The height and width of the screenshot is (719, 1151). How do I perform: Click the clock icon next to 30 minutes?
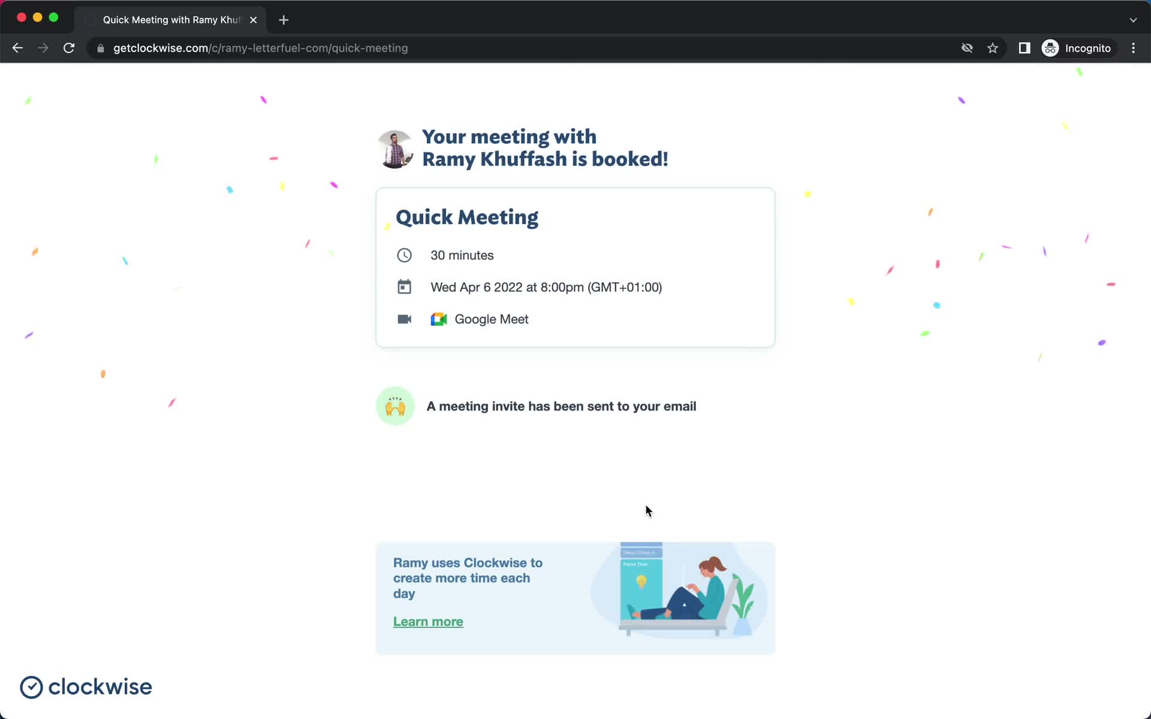pyautogui.click(x=403, y=254)
